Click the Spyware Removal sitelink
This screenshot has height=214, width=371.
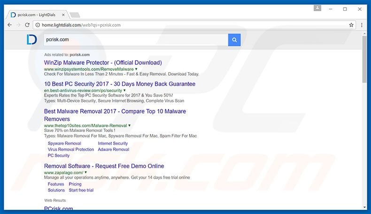pos(64,143)
